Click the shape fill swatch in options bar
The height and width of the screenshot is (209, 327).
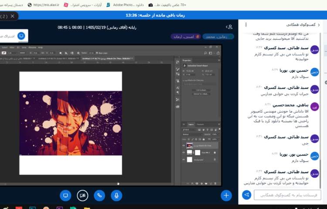coord(4,53)
